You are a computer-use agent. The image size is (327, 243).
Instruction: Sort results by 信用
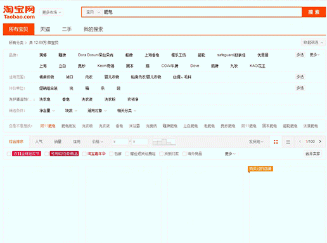point(77,142)
